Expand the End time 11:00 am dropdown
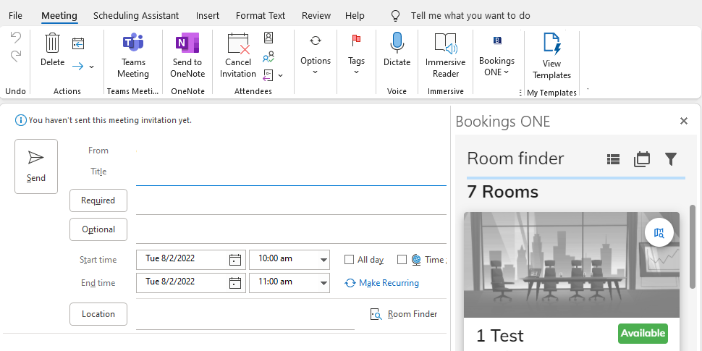 pyautogui.click(x=323, y=282)
